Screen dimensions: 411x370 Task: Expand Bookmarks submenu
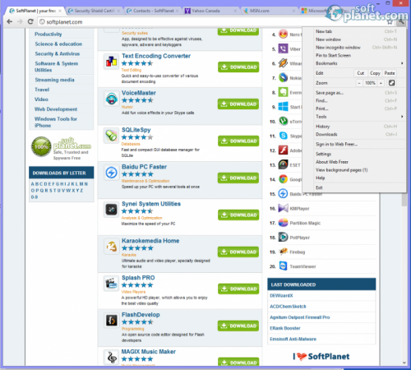[359, 63]
